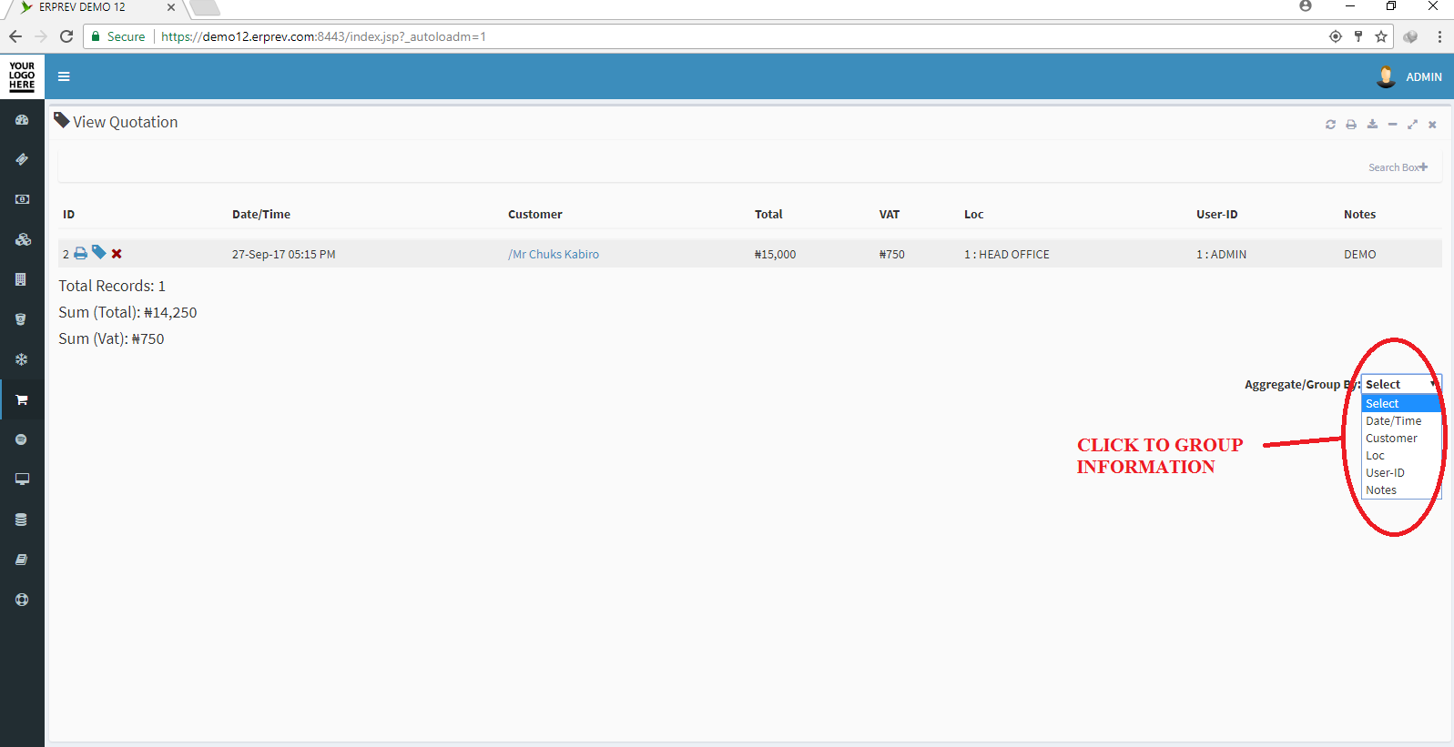Image resolution: width=1454 pixels, height=747 pixels.
Task: Expand the Search Box section
Action: [x=1398, y=167]
